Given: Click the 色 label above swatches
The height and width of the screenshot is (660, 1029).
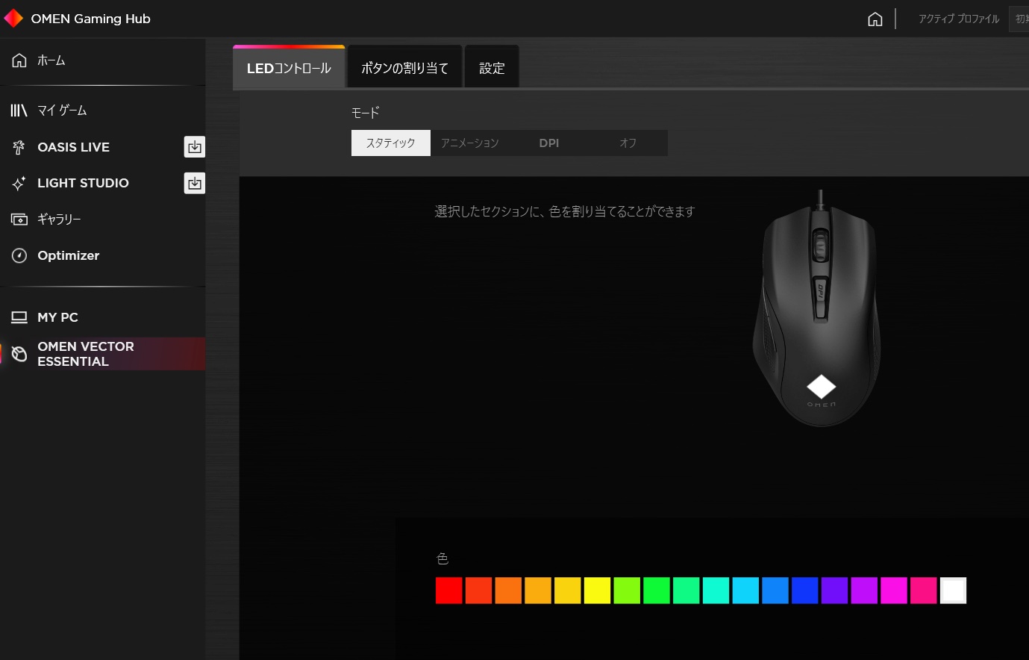Looking at the screenshot, I should pyautogui.click(x=442, y=558).
